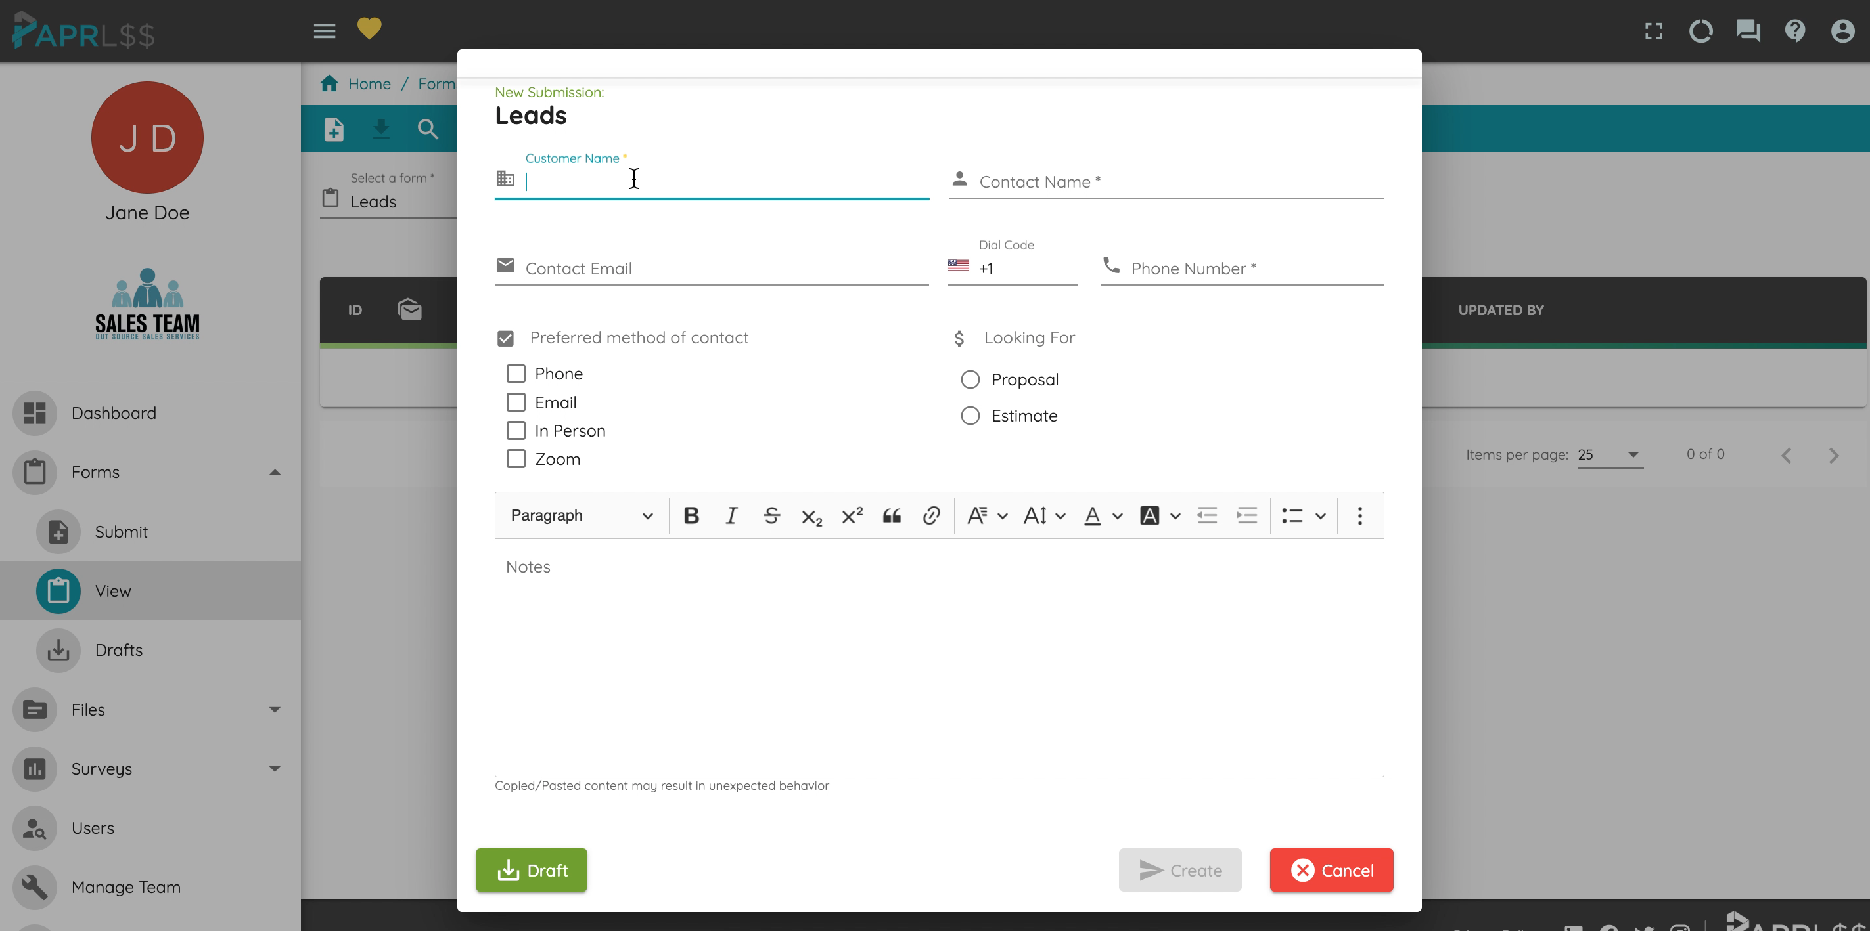Screen dimensions: 1870x931
Task: Insert a link in notes
Action: pyautogui.click(x=931, y=515)
